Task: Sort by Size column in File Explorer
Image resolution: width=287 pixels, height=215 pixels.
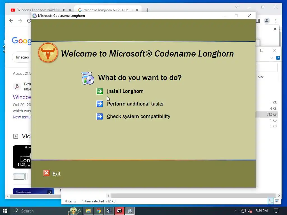Action: click(261, 77)
